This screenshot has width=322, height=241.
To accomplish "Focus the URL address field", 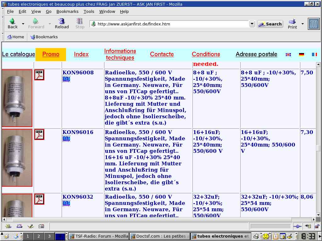I will (173, 24).
